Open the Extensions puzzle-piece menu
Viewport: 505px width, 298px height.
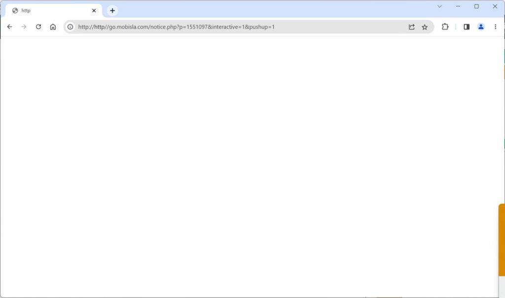tap(445, 27)
